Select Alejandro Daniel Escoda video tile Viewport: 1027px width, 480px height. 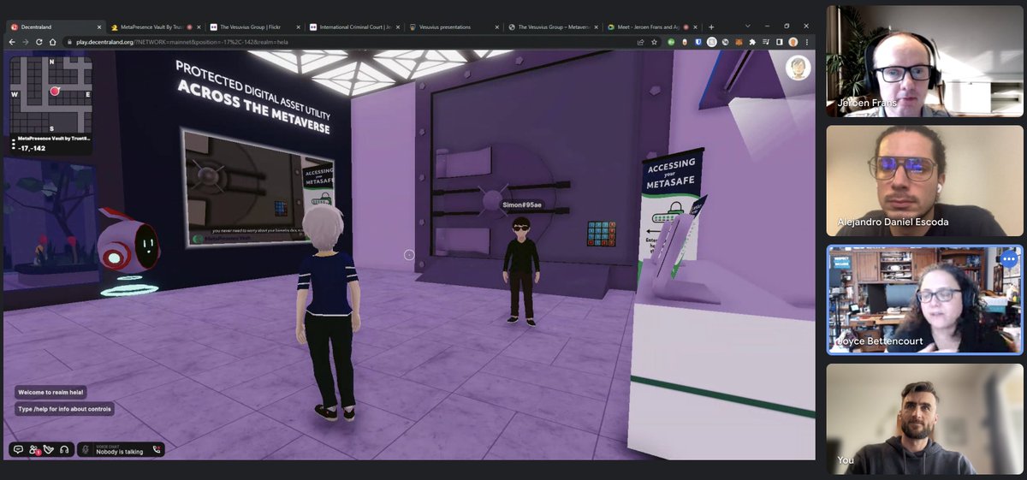click(924, 181)
